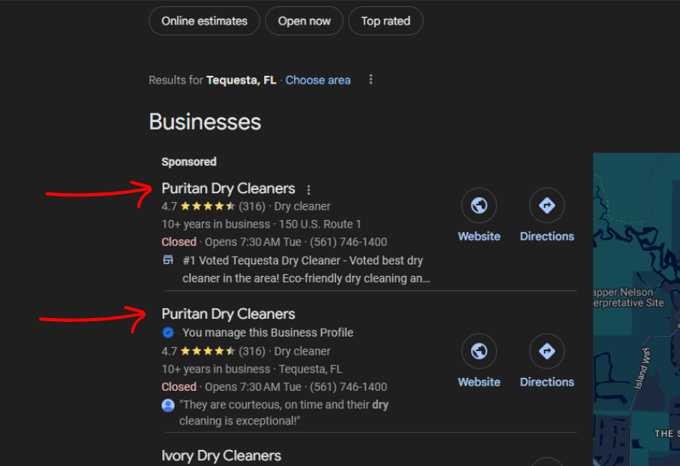Click the Choose area link

pyautogui.click(x=318, y=80)
